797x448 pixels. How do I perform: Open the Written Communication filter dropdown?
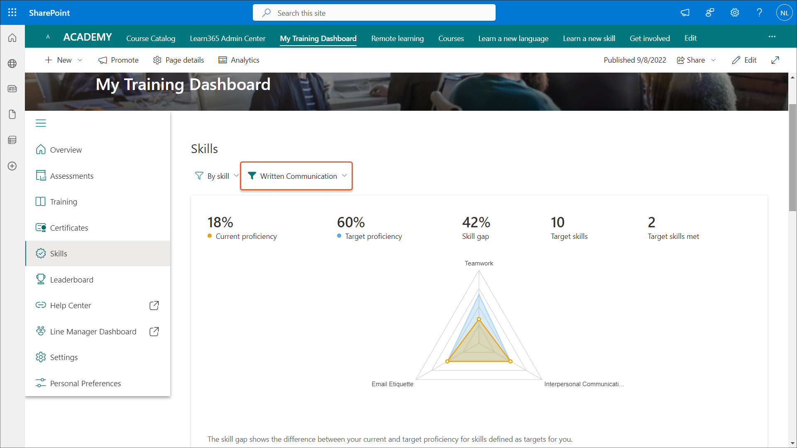pos(296,176)
